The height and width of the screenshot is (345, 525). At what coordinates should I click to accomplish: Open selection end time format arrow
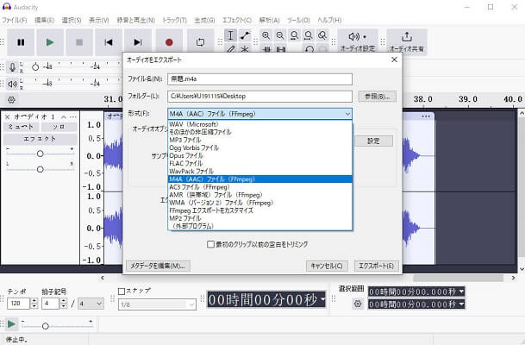461,304
